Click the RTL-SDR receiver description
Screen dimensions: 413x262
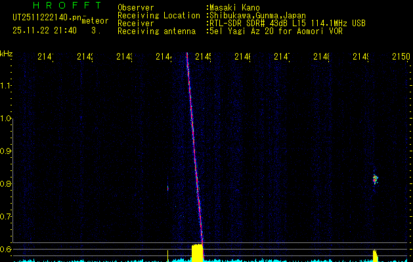286,23
